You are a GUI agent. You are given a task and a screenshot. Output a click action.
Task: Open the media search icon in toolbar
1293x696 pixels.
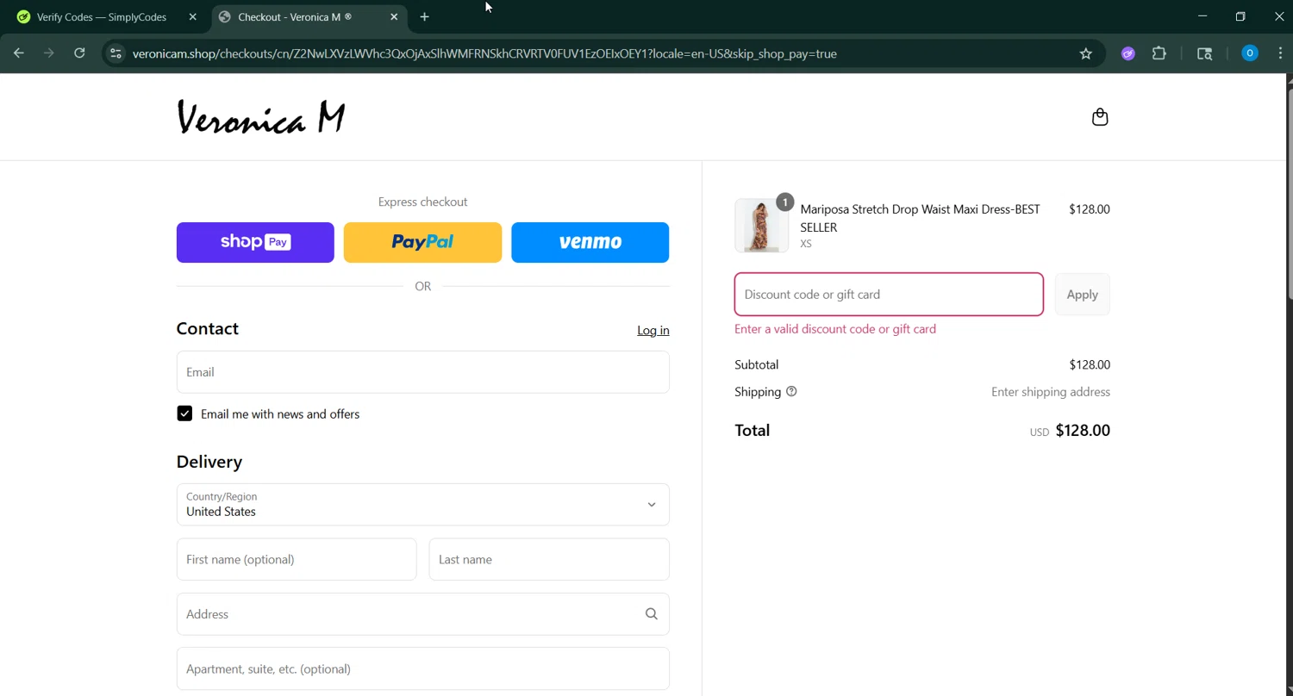(1205, 53)
